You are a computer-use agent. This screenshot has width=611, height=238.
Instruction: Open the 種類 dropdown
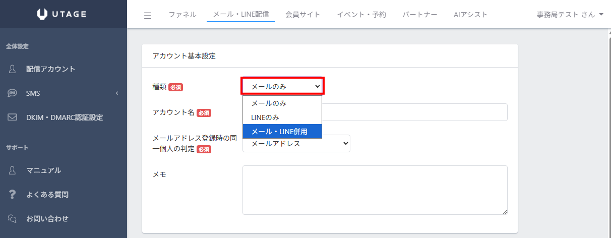[282, 86]
